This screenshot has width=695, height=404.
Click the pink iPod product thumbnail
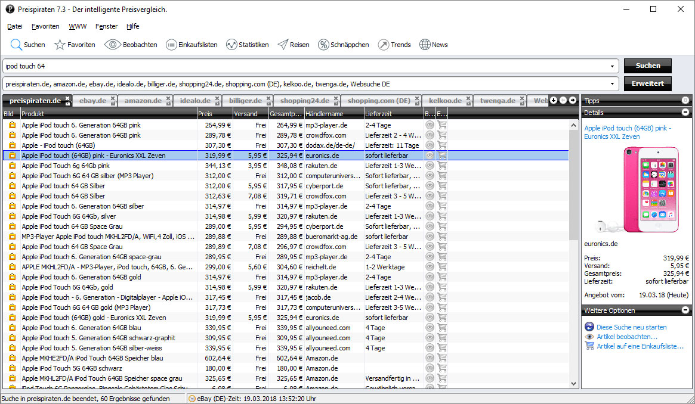(637, 191)
